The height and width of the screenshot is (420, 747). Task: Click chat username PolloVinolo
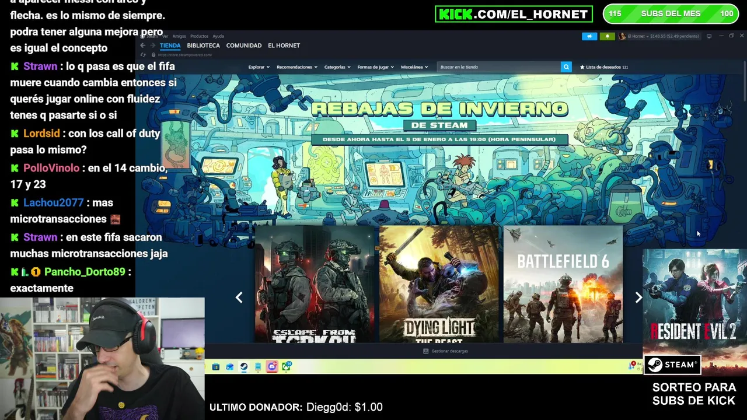point(51,168)
